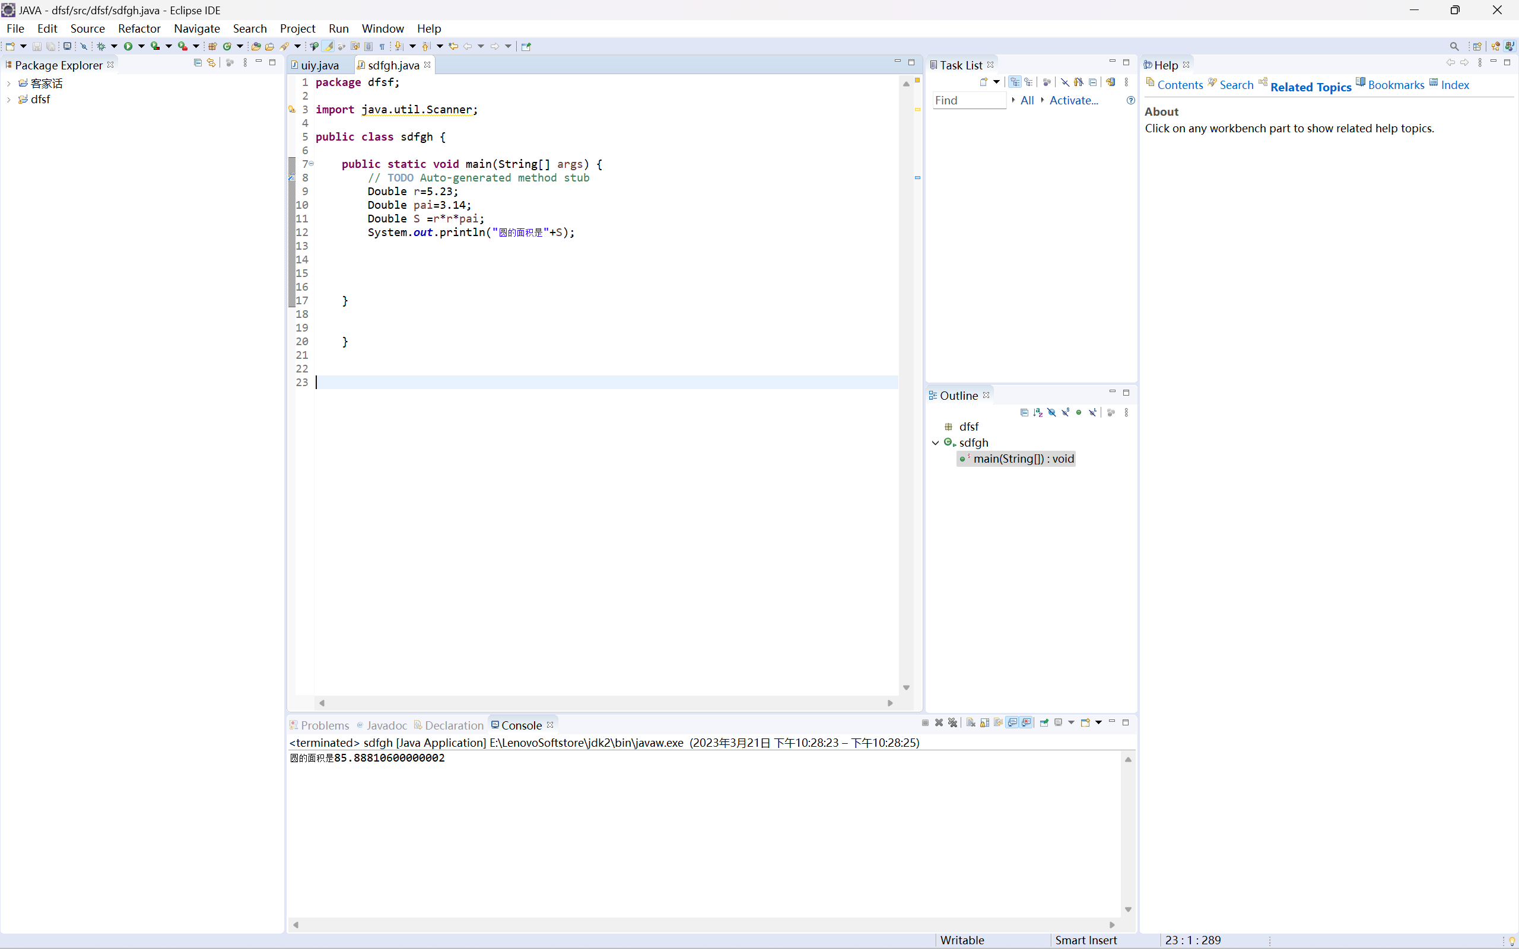
Task: Click the Activate... link in Task List
Action: tap(1073, 100)
